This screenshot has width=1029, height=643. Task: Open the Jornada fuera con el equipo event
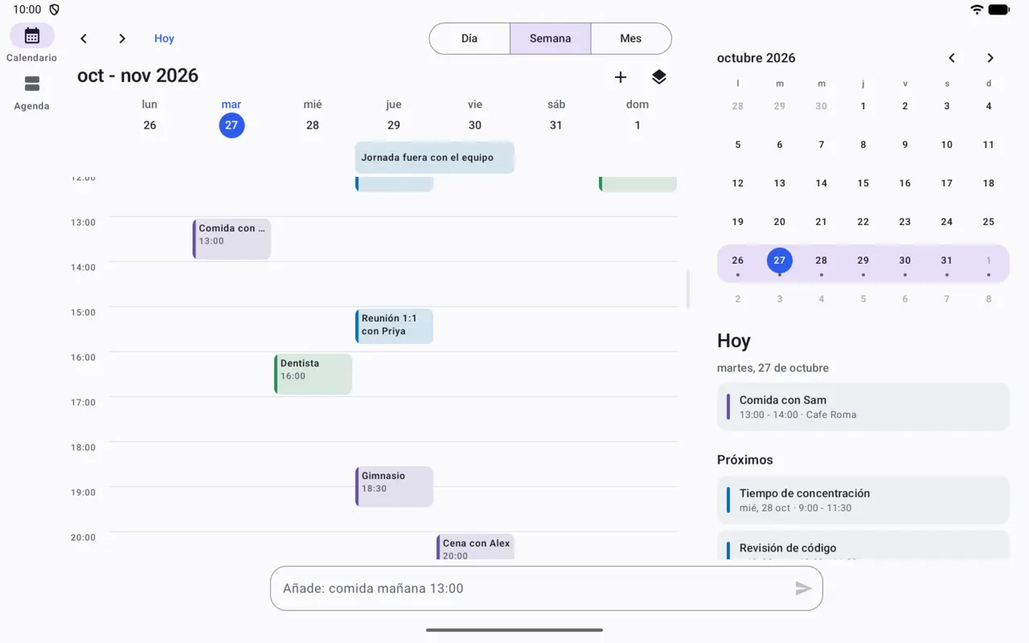435,158
